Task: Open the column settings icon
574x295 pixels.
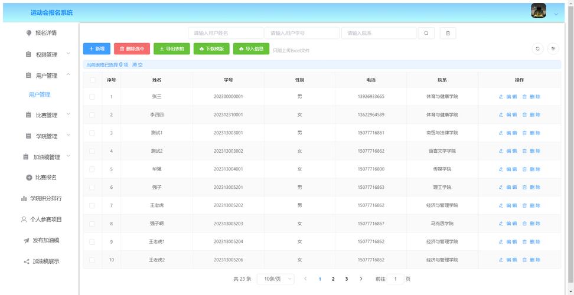Action: (x=553, y=48)
